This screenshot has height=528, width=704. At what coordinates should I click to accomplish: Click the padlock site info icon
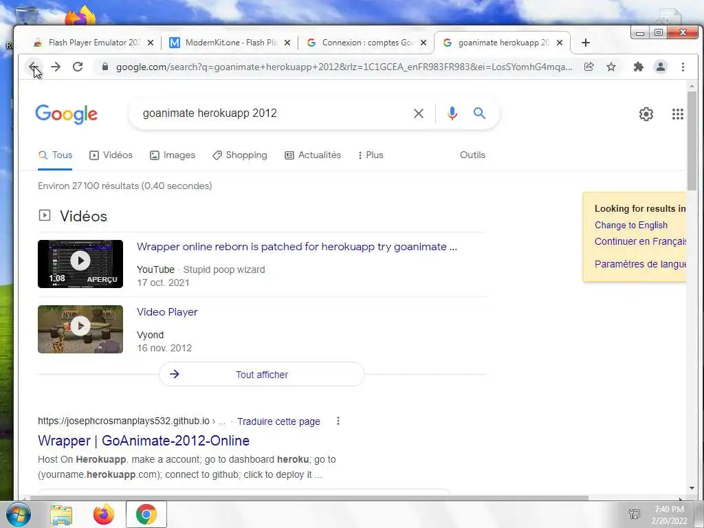pyautogui.click(x=105, y=67)
